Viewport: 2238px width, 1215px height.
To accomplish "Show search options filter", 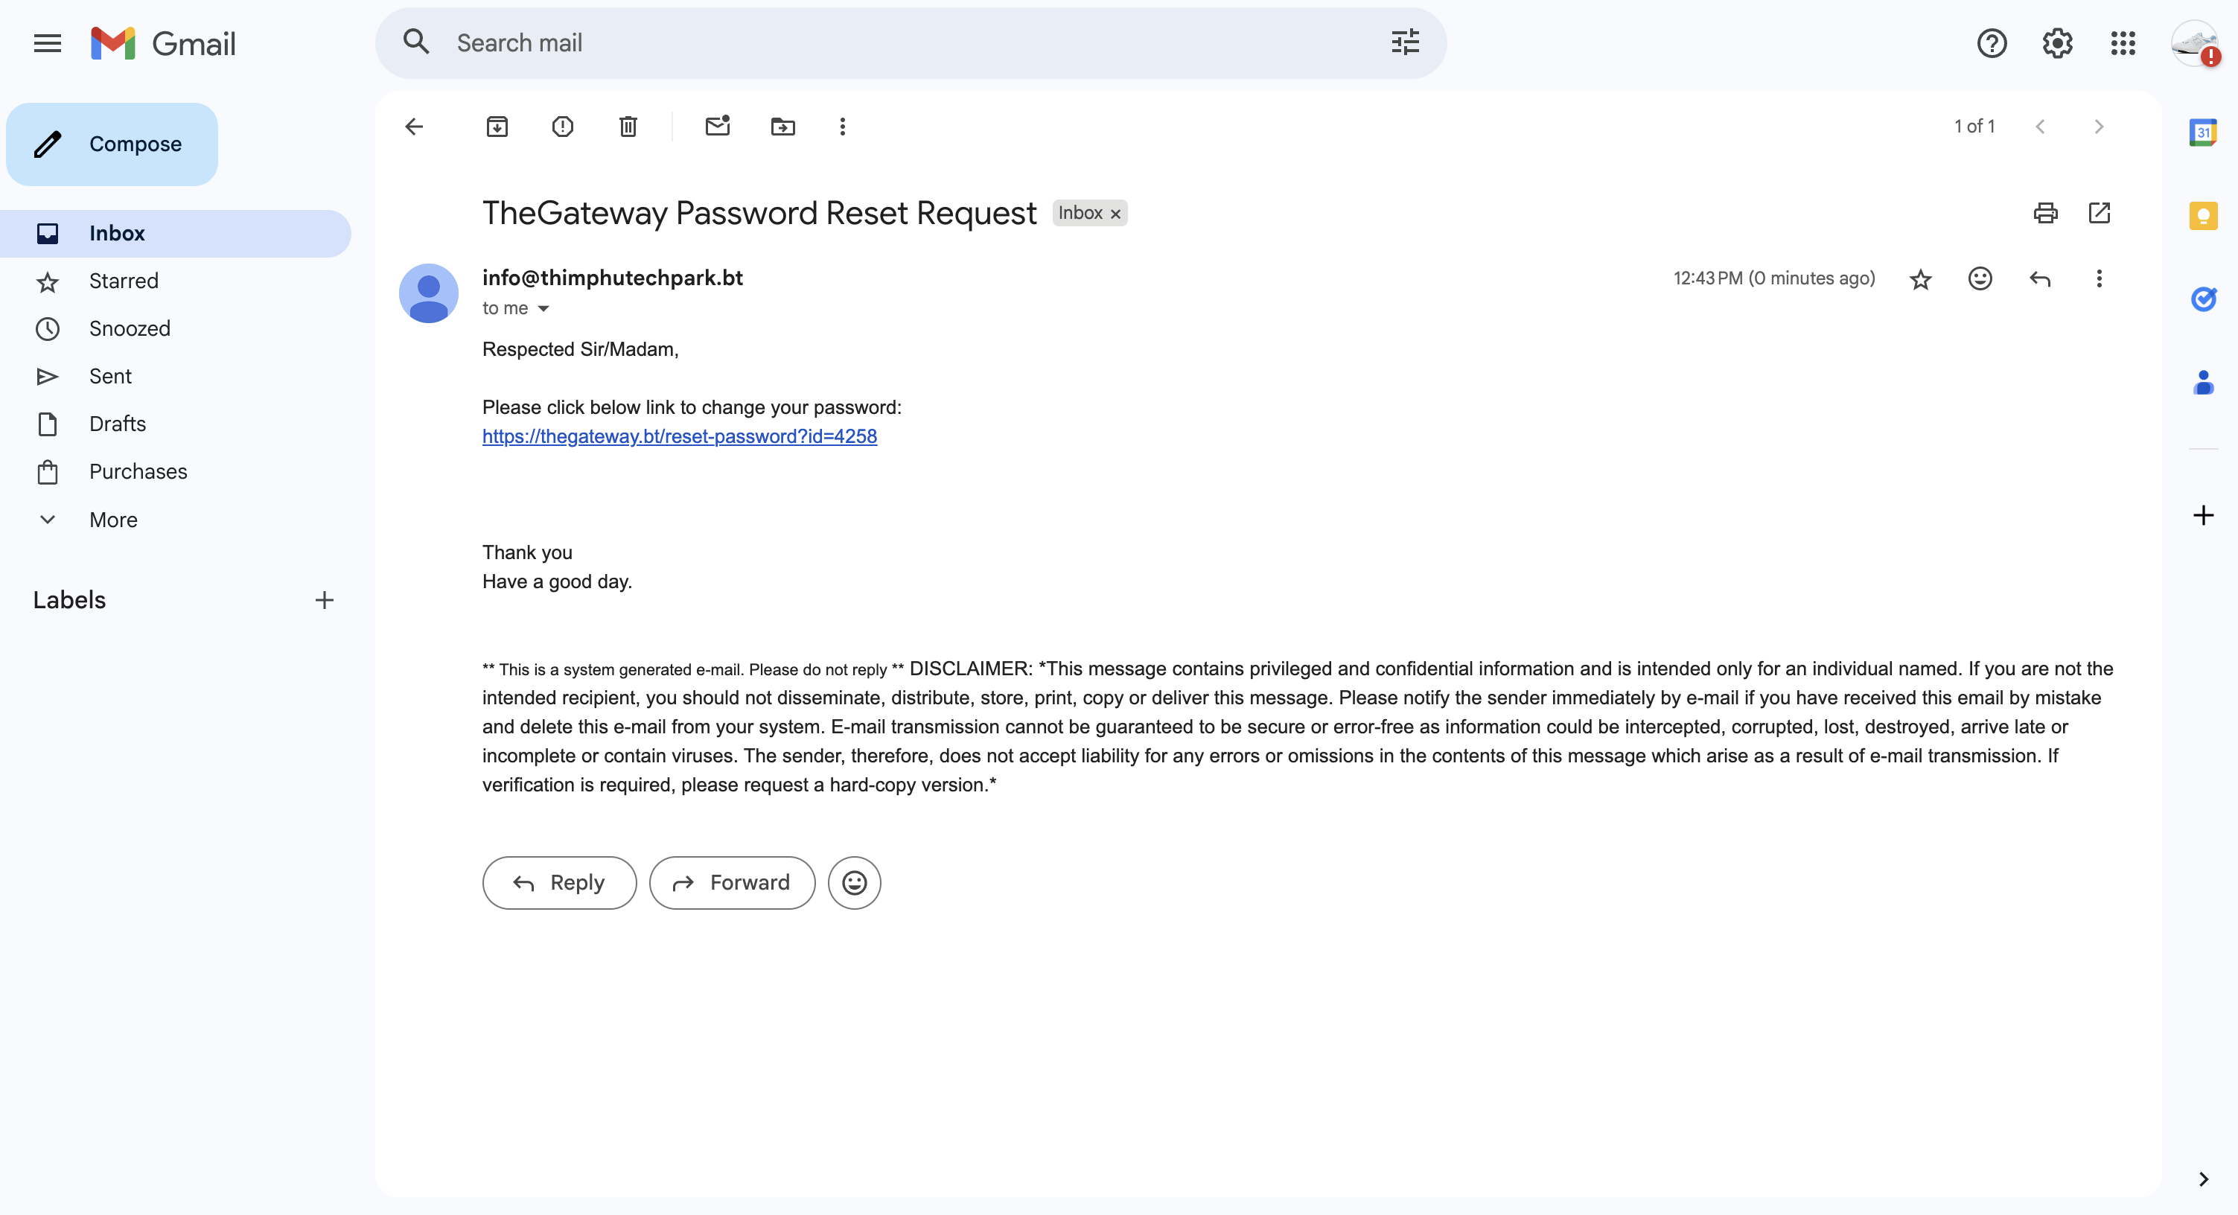I will 1405,42.
